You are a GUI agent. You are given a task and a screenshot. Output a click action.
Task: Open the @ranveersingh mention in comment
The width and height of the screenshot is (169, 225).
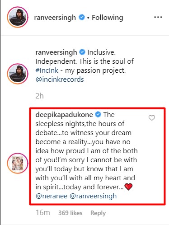pos(93,197)
